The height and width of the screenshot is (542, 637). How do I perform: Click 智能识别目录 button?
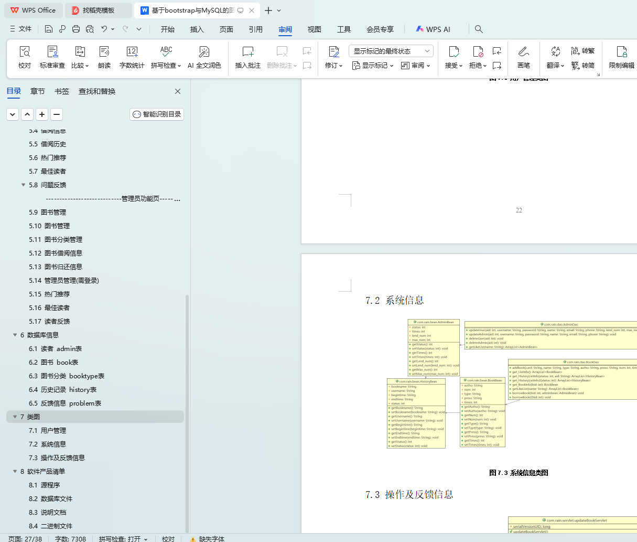tap(157, 114)
